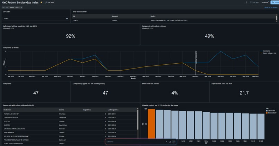Sort by the Verdict column header
Image resolution: width=279 pixels, height=146 pixels.
(153, 16)
